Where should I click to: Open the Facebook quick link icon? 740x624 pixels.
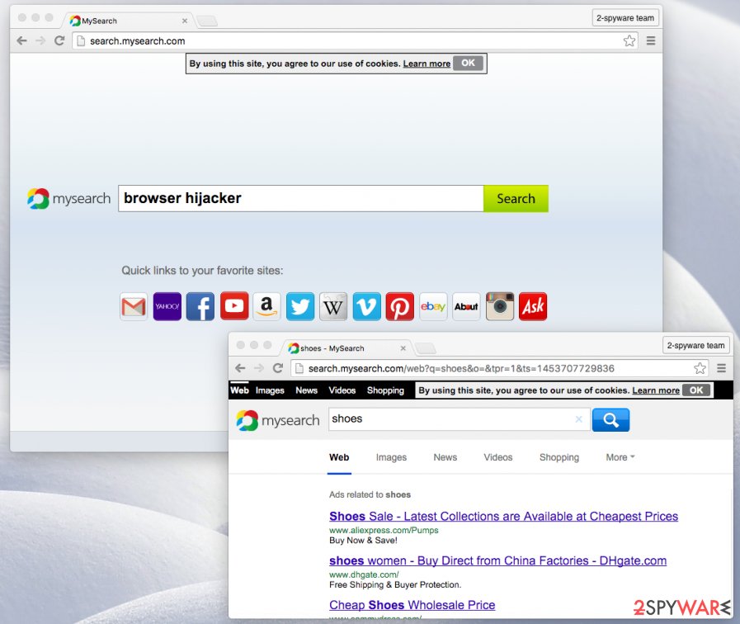tap(200, 307)
